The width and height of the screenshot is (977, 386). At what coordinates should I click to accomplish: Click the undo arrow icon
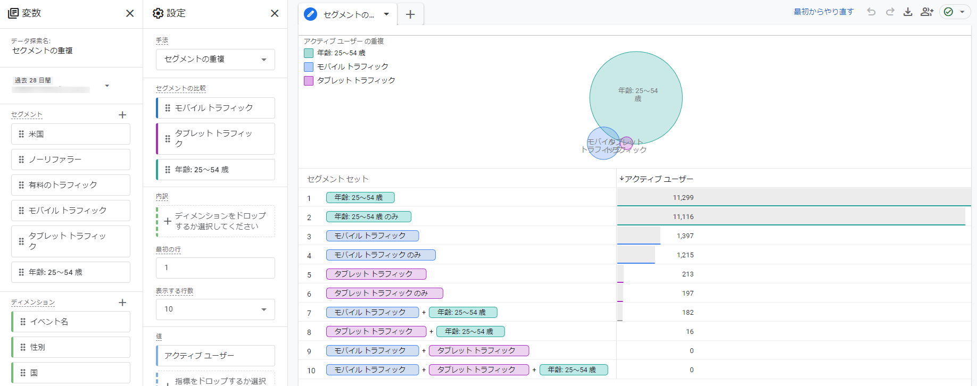tap(871, 12)
